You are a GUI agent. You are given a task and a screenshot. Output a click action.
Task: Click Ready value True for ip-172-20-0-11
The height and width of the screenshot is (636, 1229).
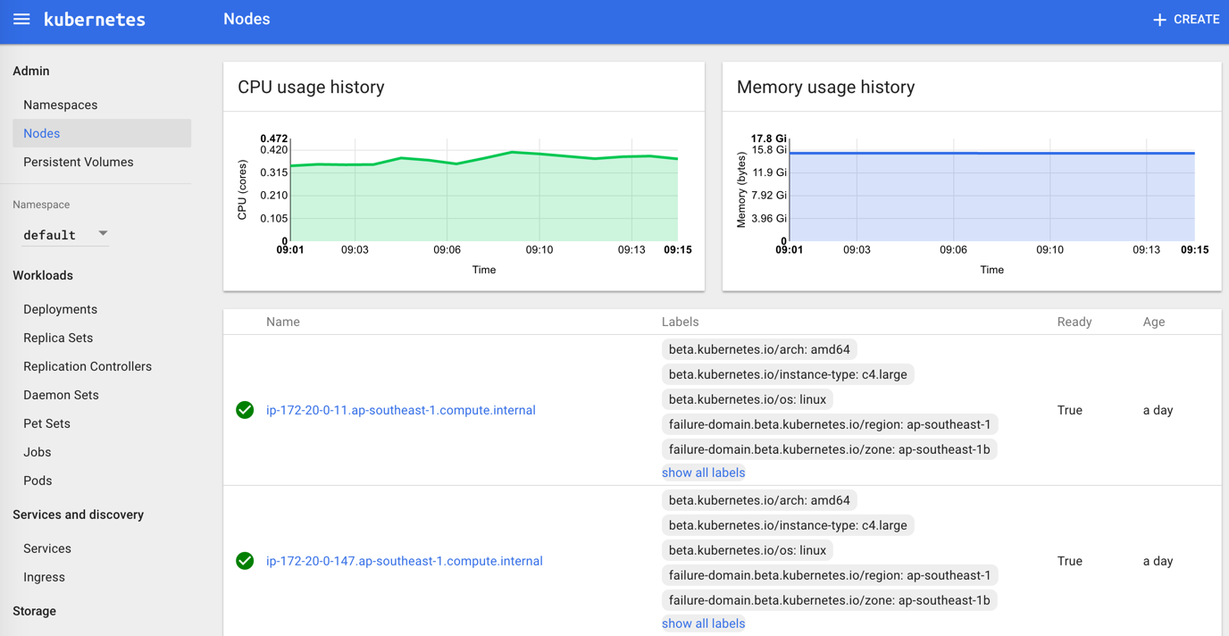[1070, 410]
